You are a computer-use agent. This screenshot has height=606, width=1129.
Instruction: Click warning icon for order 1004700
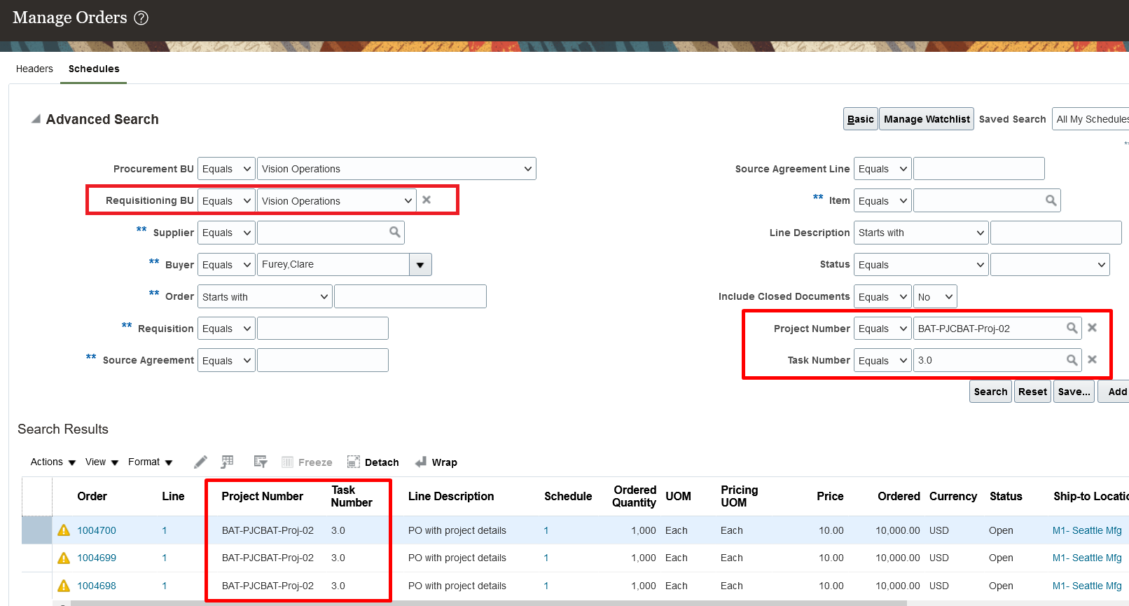point(64,530)
